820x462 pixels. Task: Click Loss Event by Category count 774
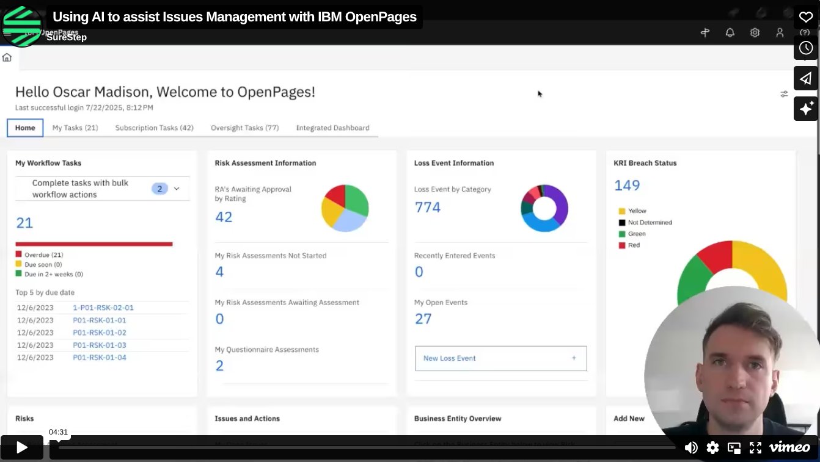coord(427,208)
